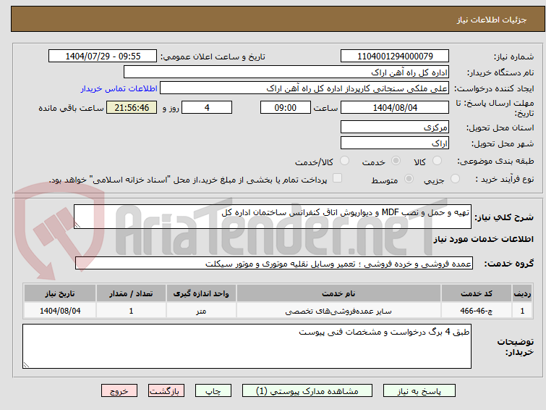Viewport: 546px width, 410px height.
Task: Toggle the اسناد خزانه اسلامی payment checkbox
Action: tap(337, 178)
